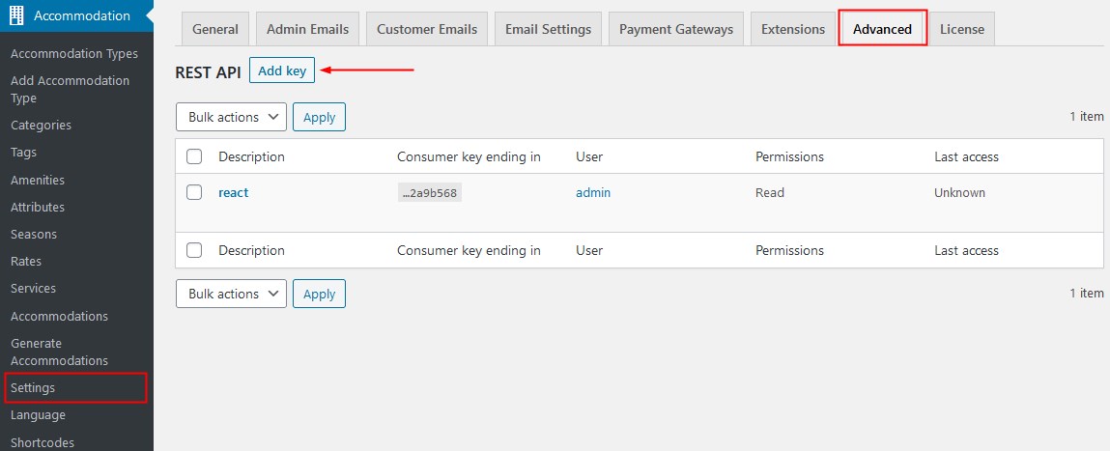Select all rows via header checkbox
1110x451 pixels.
pos(194,156)
